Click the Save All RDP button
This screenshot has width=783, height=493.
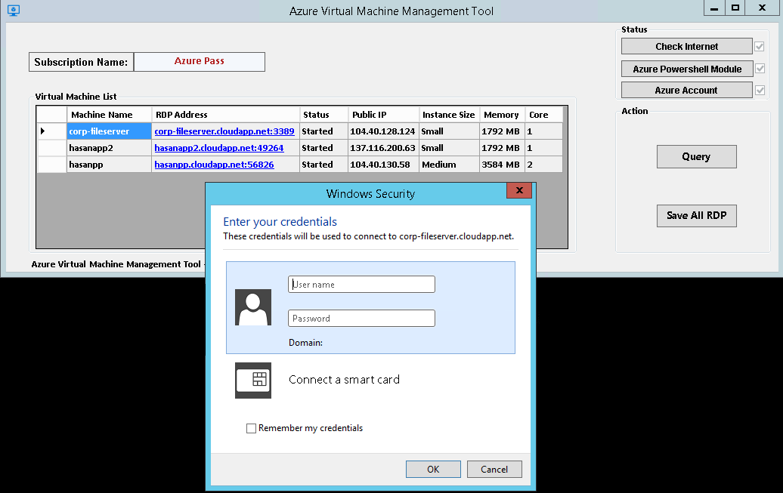pos(696,216)
